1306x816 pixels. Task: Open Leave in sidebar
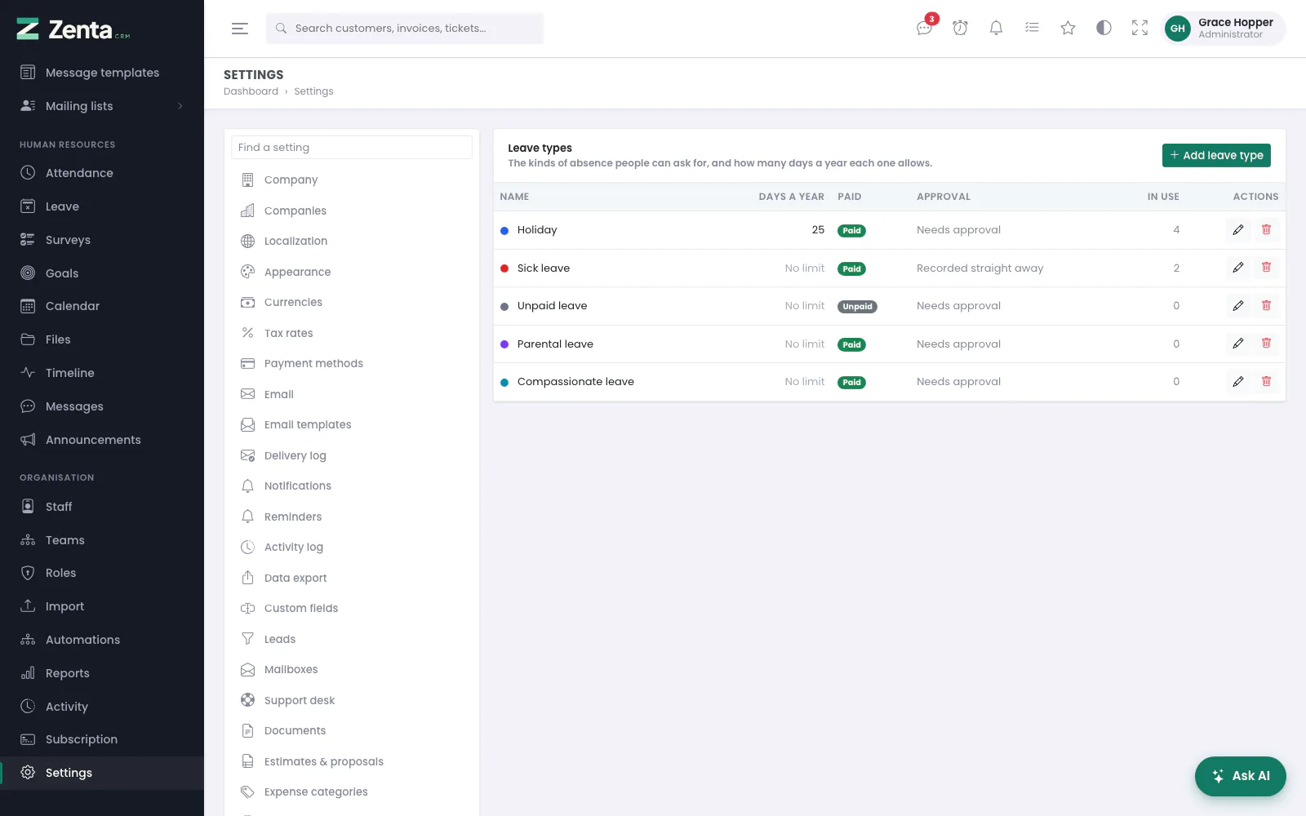click(102, 206)
